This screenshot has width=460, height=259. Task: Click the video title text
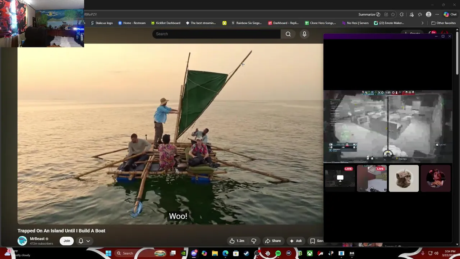[61, 231]
